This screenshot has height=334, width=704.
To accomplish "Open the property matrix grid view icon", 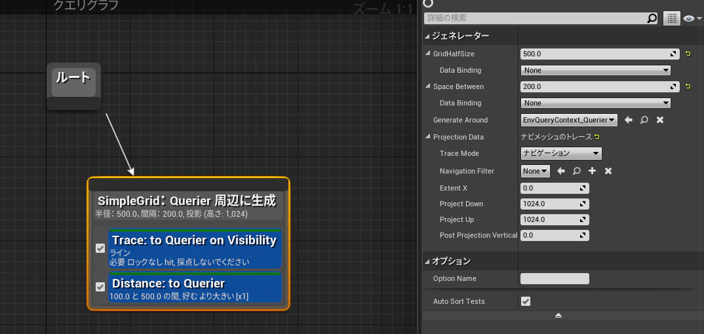I will (672, 18).
